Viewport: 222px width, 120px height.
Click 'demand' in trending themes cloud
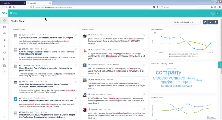(187, 86)
